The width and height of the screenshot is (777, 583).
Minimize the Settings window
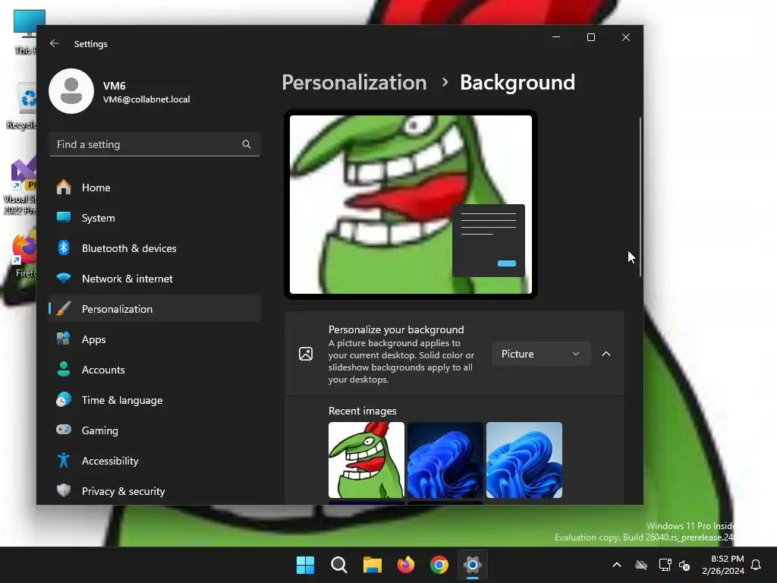tap(556, 37)
